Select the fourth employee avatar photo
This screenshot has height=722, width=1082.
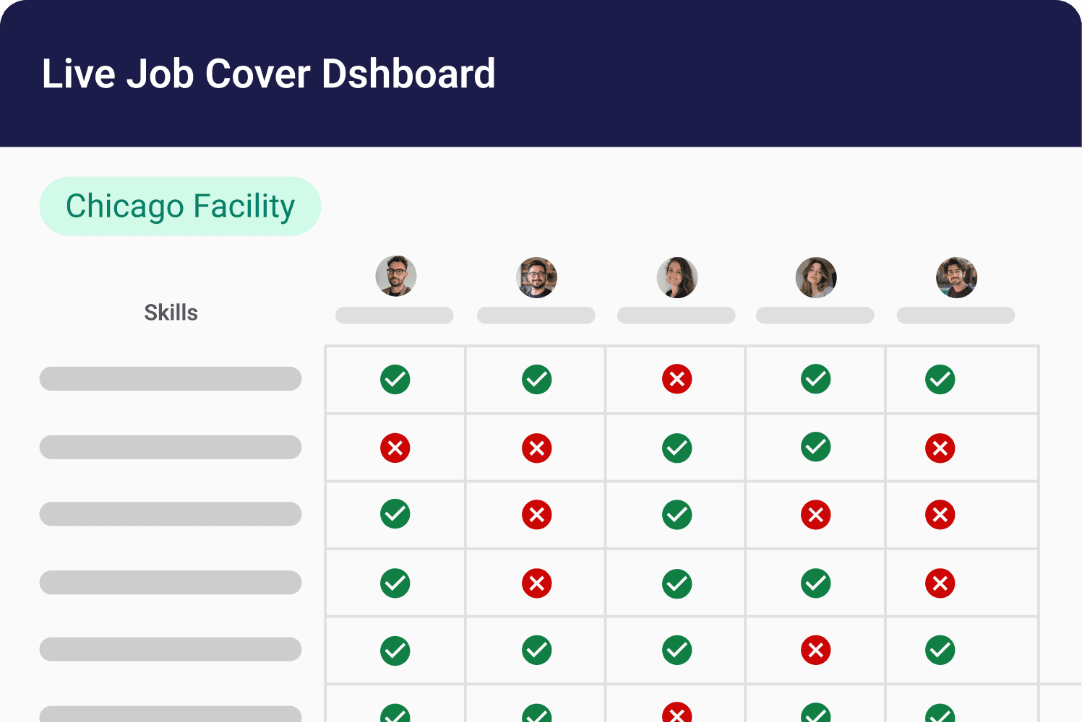point(815,277)
